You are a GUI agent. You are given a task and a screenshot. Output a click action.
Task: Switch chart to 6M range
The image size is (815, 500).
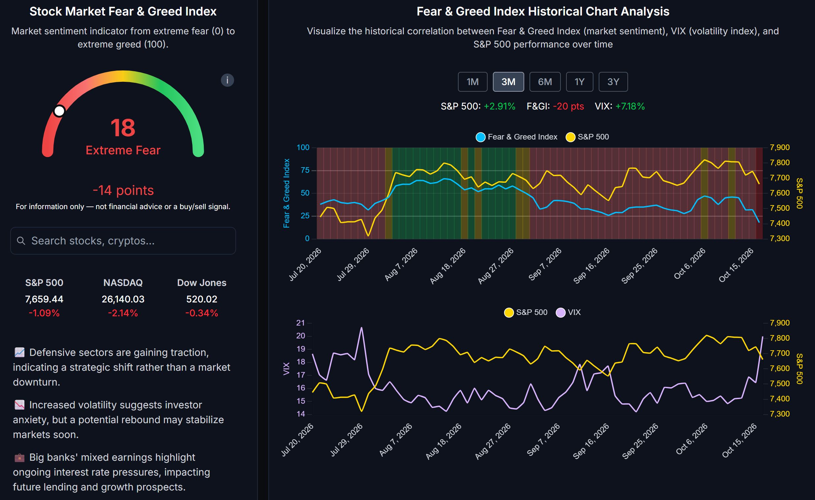[x=545, y=82]
